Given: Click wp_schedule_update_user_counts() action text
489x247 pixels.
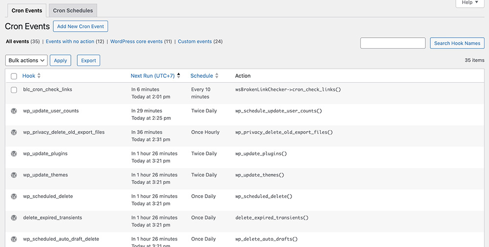Looking at the screenshot, I should (279, 111).
